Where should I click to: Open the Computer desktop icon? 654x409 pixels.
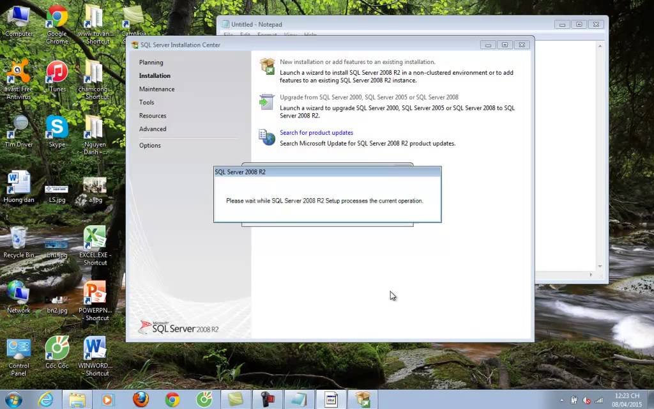click(19, 21)
